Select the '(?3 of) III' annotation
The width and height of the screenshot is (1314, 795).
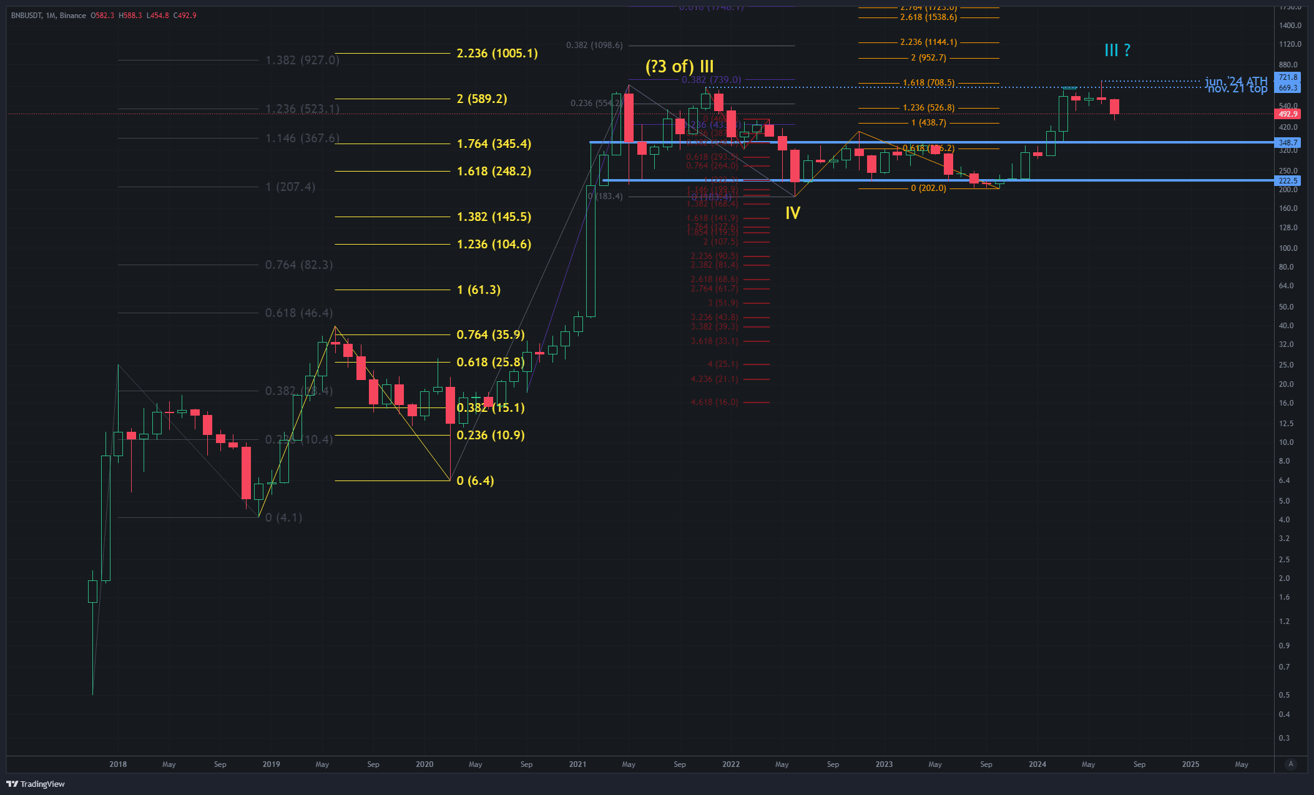[x=679, y=66]
